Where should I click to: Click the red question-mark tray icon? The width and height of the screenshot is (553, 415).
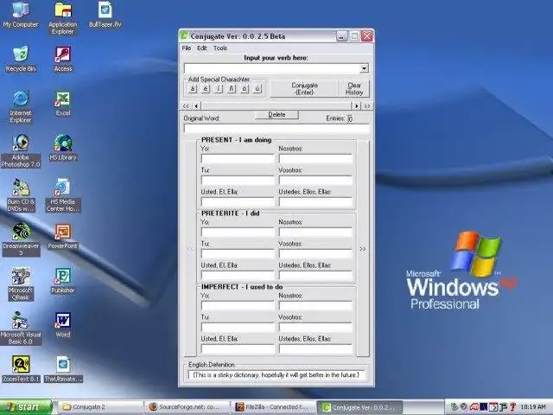[513, 407]
